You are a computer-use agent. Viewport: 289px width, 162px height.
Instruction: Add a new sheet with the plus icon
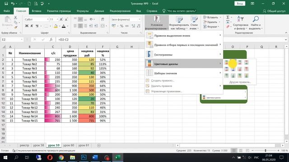pos(99,145)
